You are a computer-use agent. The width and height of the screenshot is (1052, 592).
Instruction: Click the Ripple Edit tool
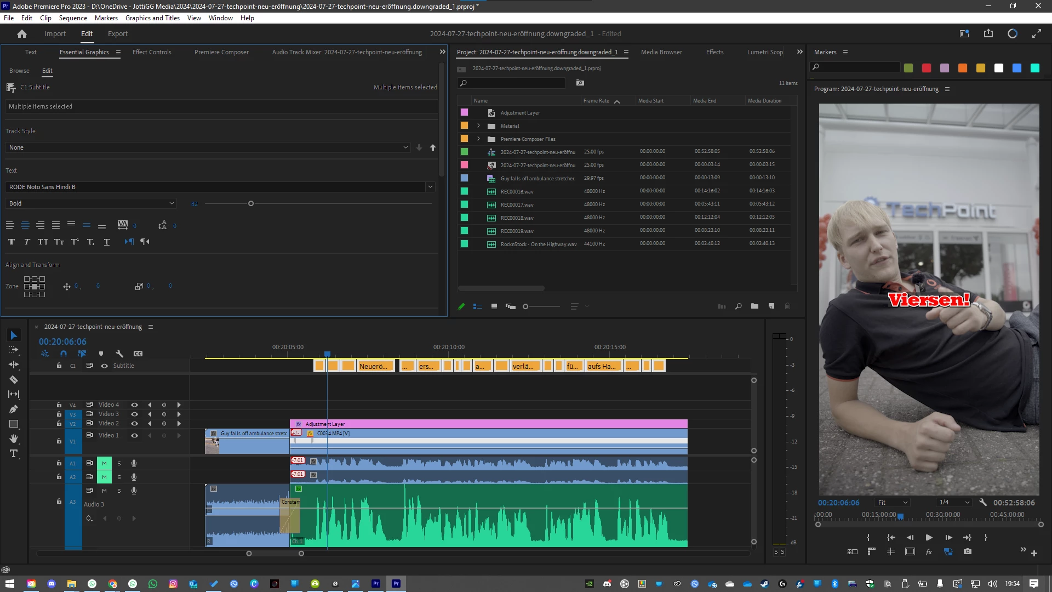[14, 365]
